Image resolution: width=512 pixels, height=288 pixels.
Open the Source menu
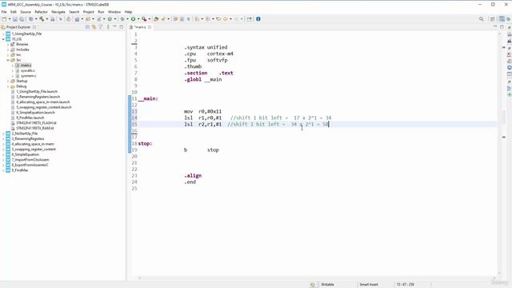[x=26, y=12]
